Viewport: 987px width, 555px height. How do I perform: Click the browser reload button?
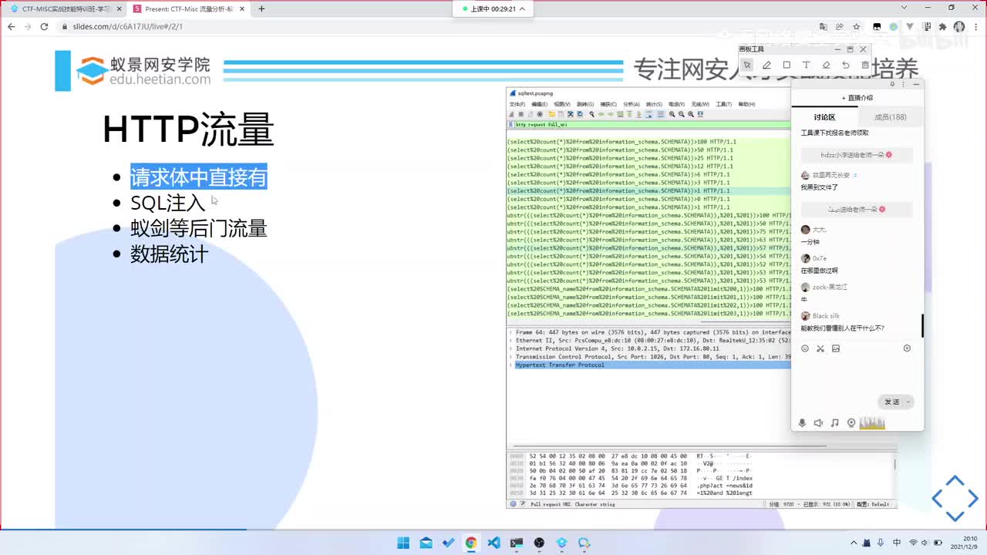(x=44, y=26)
